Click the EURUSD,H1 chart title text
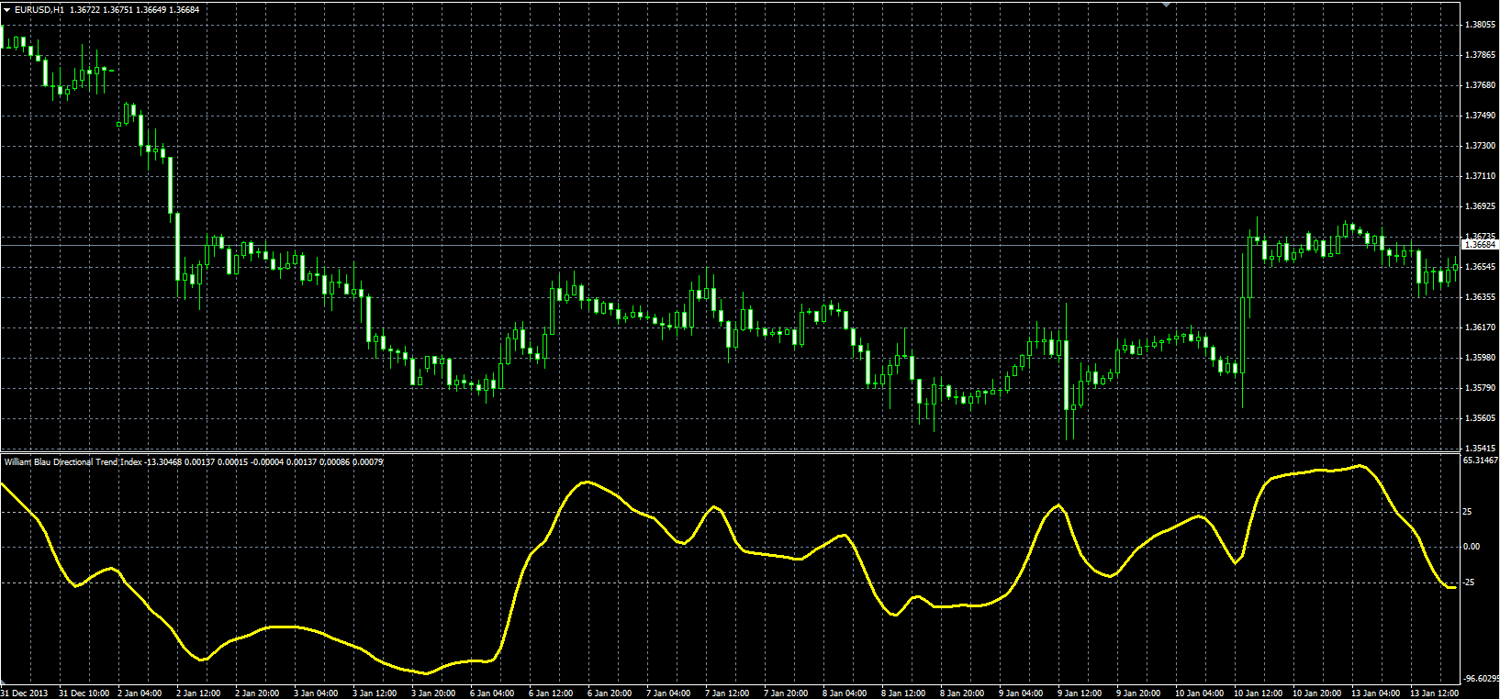Viewport: 1500px width, 699px height. coord(39,9)
